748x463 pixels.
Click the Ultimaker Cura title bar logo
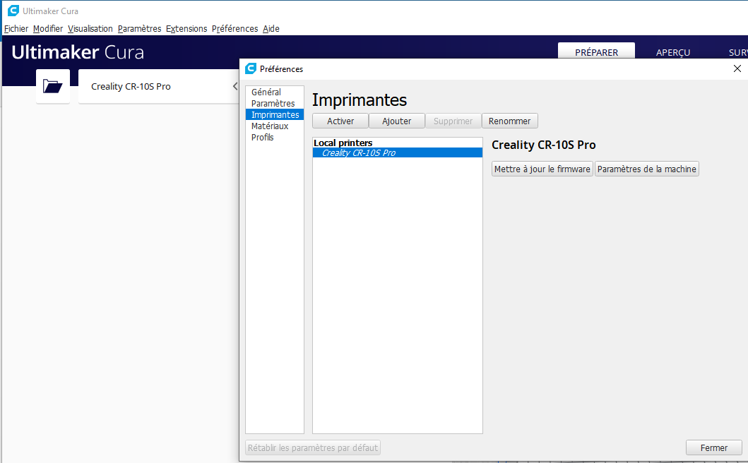pos(13,11)
